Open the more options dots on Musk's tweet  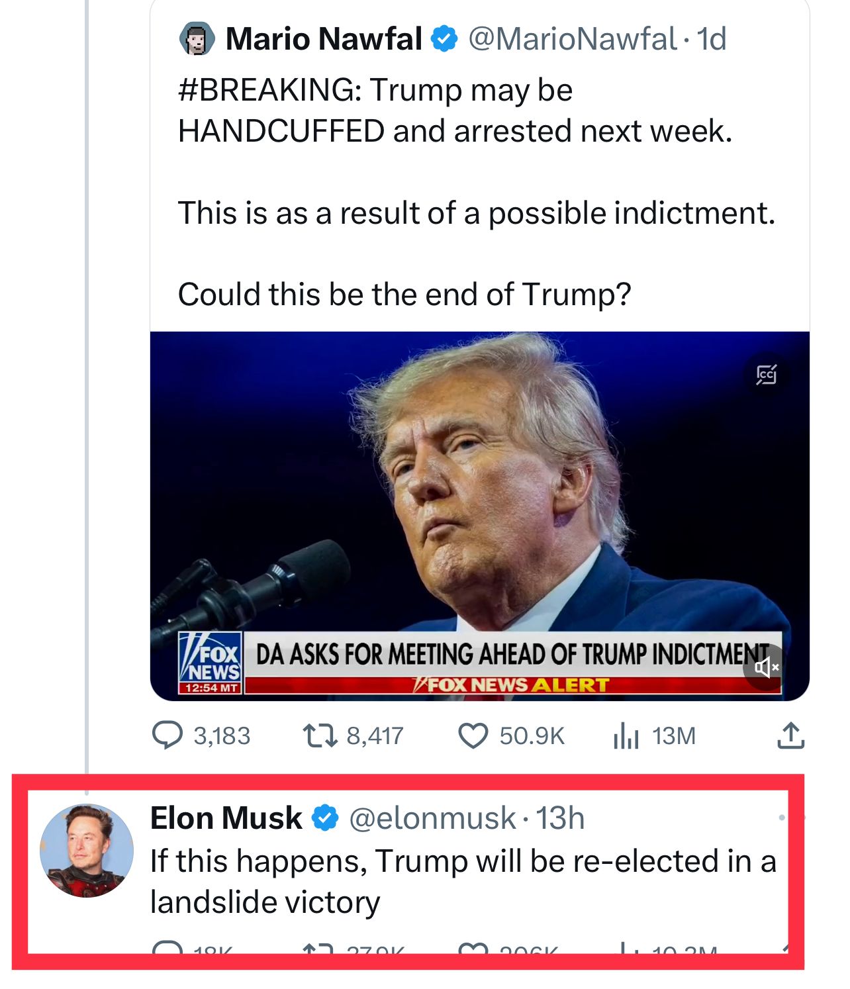point(782,818)
